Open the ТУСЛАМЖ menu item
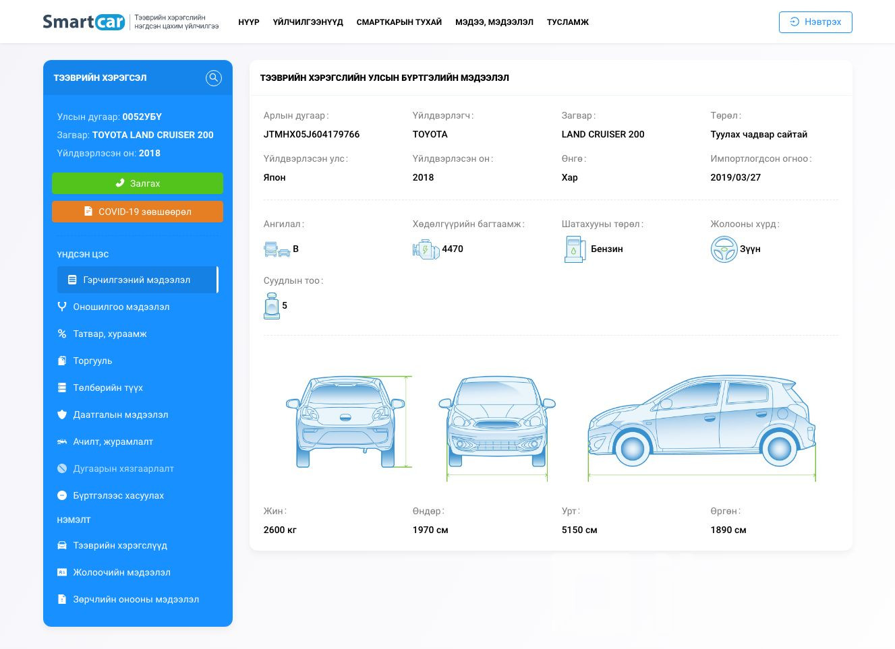Viewport: 895px width, 649px height. point(568,22)
